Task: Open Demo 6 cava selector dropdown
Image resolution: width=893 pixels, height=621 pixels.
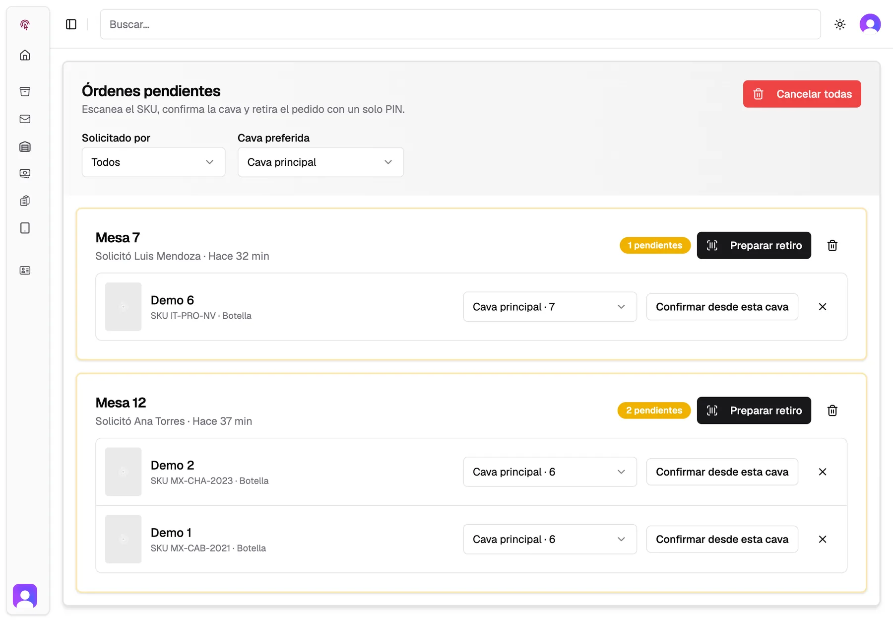Action: point(550,307)
